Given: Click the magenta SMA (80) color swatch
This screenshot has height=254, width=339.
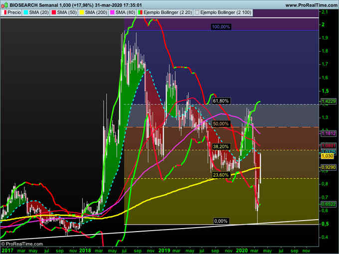Looking at the screenshot, I should pos(112,12).
